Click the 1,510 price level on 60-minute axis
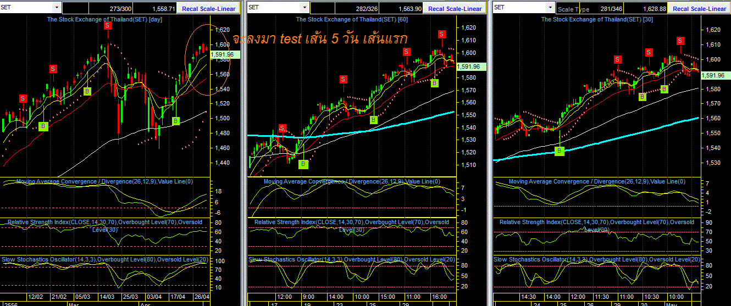 (468, 165)
